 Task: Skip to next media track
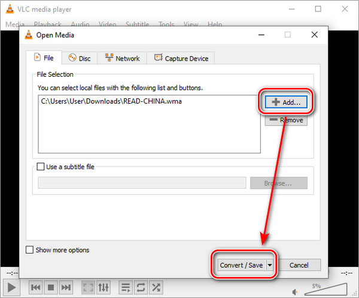click(x=66, y=287)
